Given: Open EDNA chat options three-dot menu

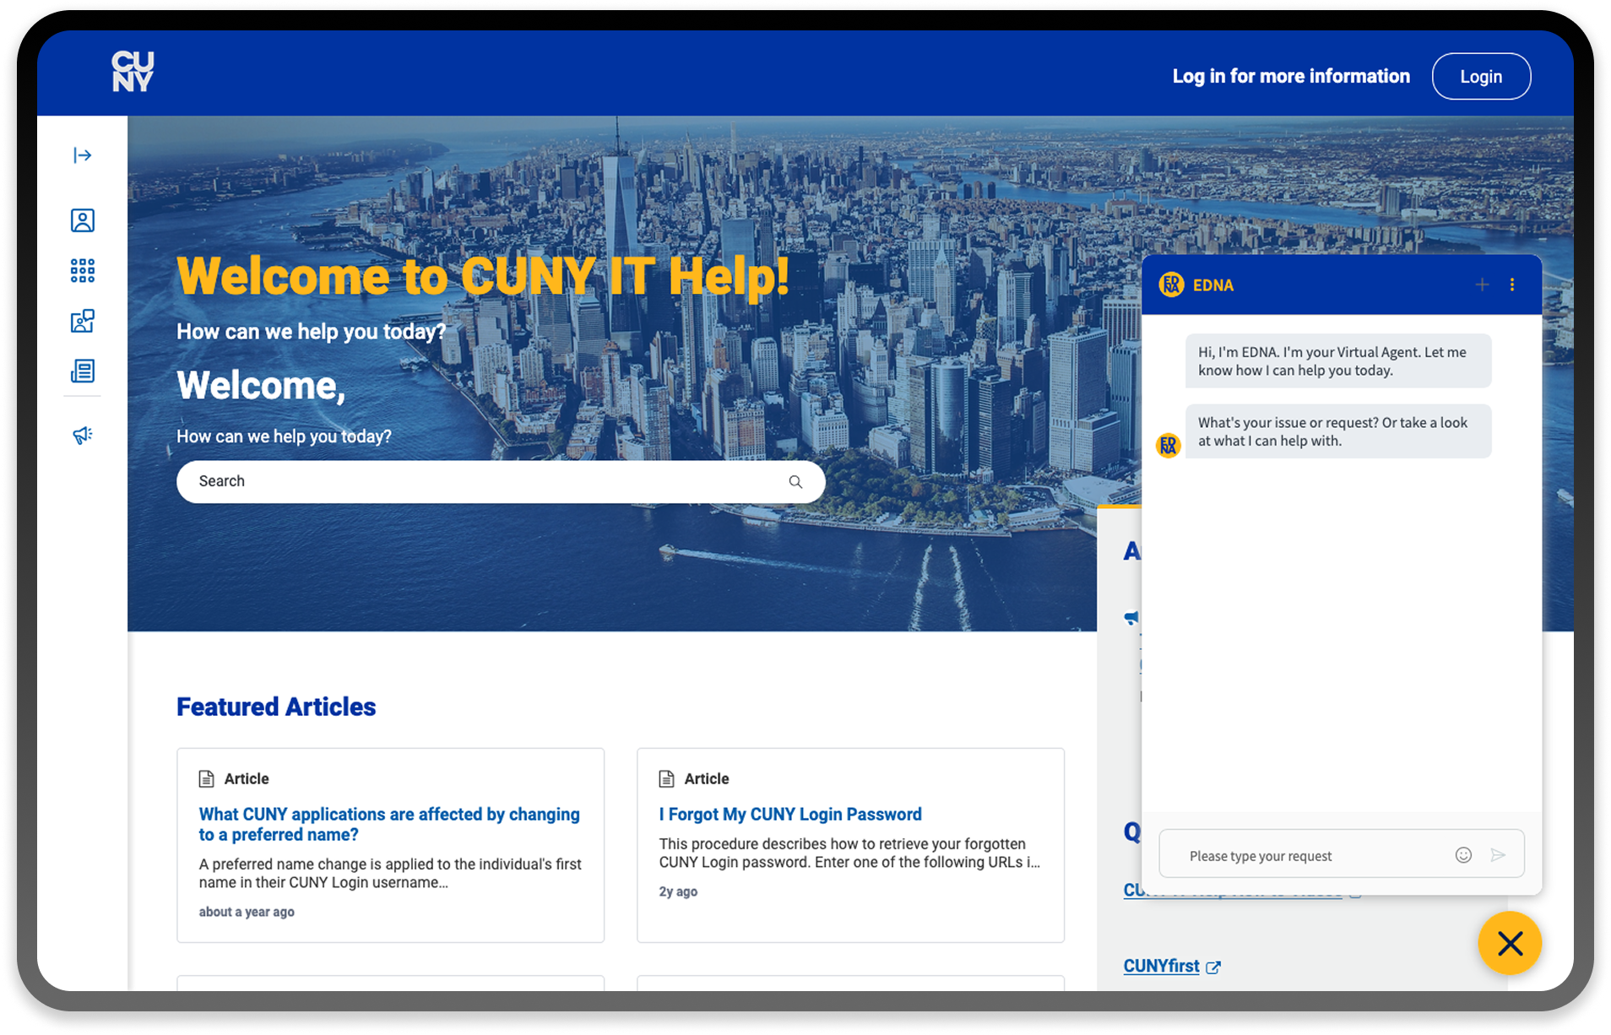Looking at the screenshot, I should click(1512, 284).
